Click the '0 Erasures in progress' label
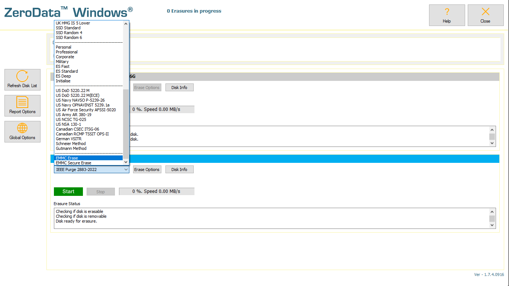Viewport: 509px width, 286px height. pos(194,11)
